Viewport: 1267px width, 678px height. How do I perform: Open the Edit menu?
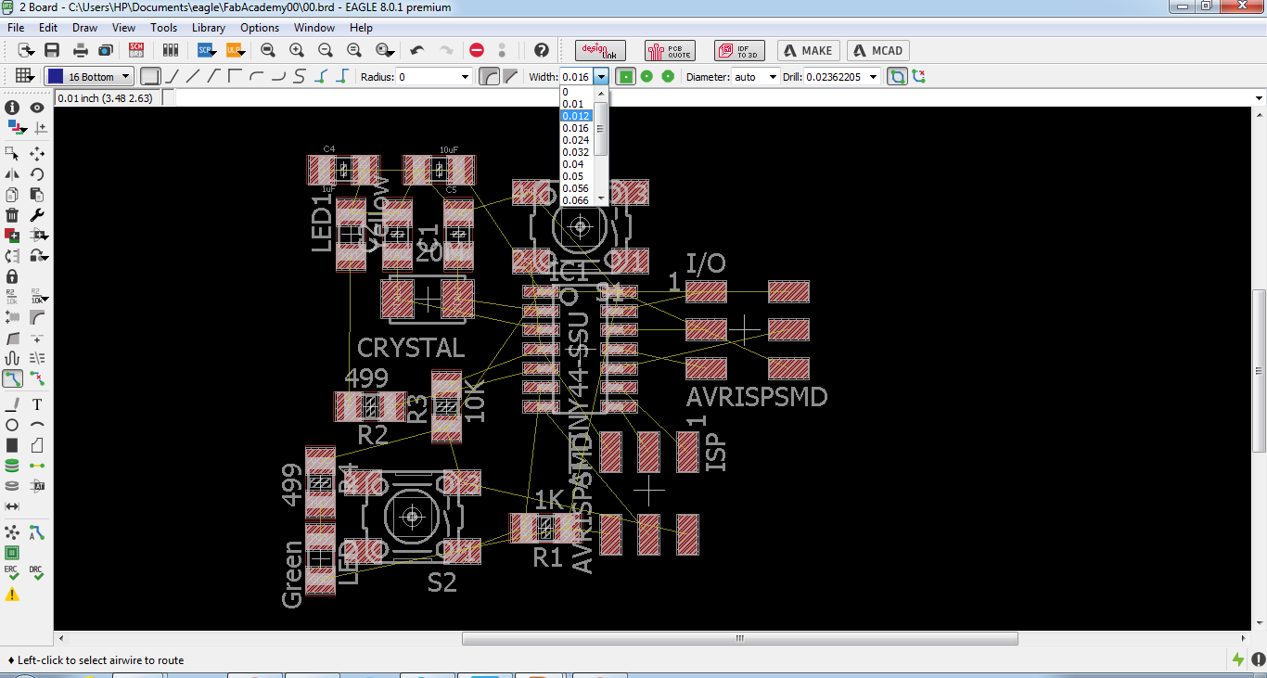pos(48,28)
